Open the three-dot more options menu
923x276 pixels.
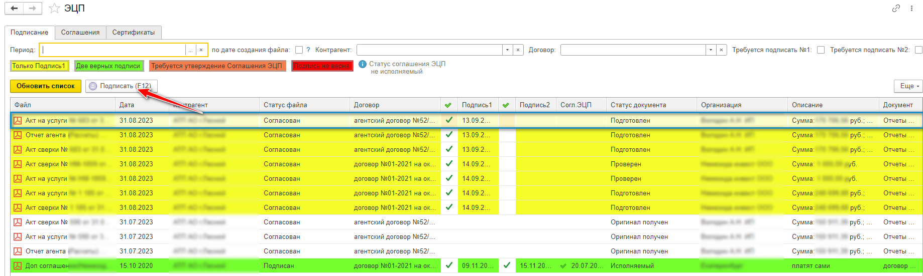[x=911, y=9]
